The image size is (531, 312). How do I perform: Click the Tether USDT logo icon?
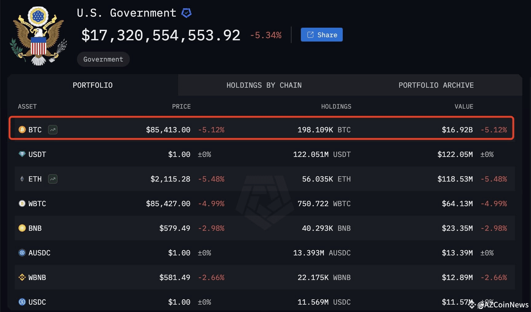[x=22, y=154]
